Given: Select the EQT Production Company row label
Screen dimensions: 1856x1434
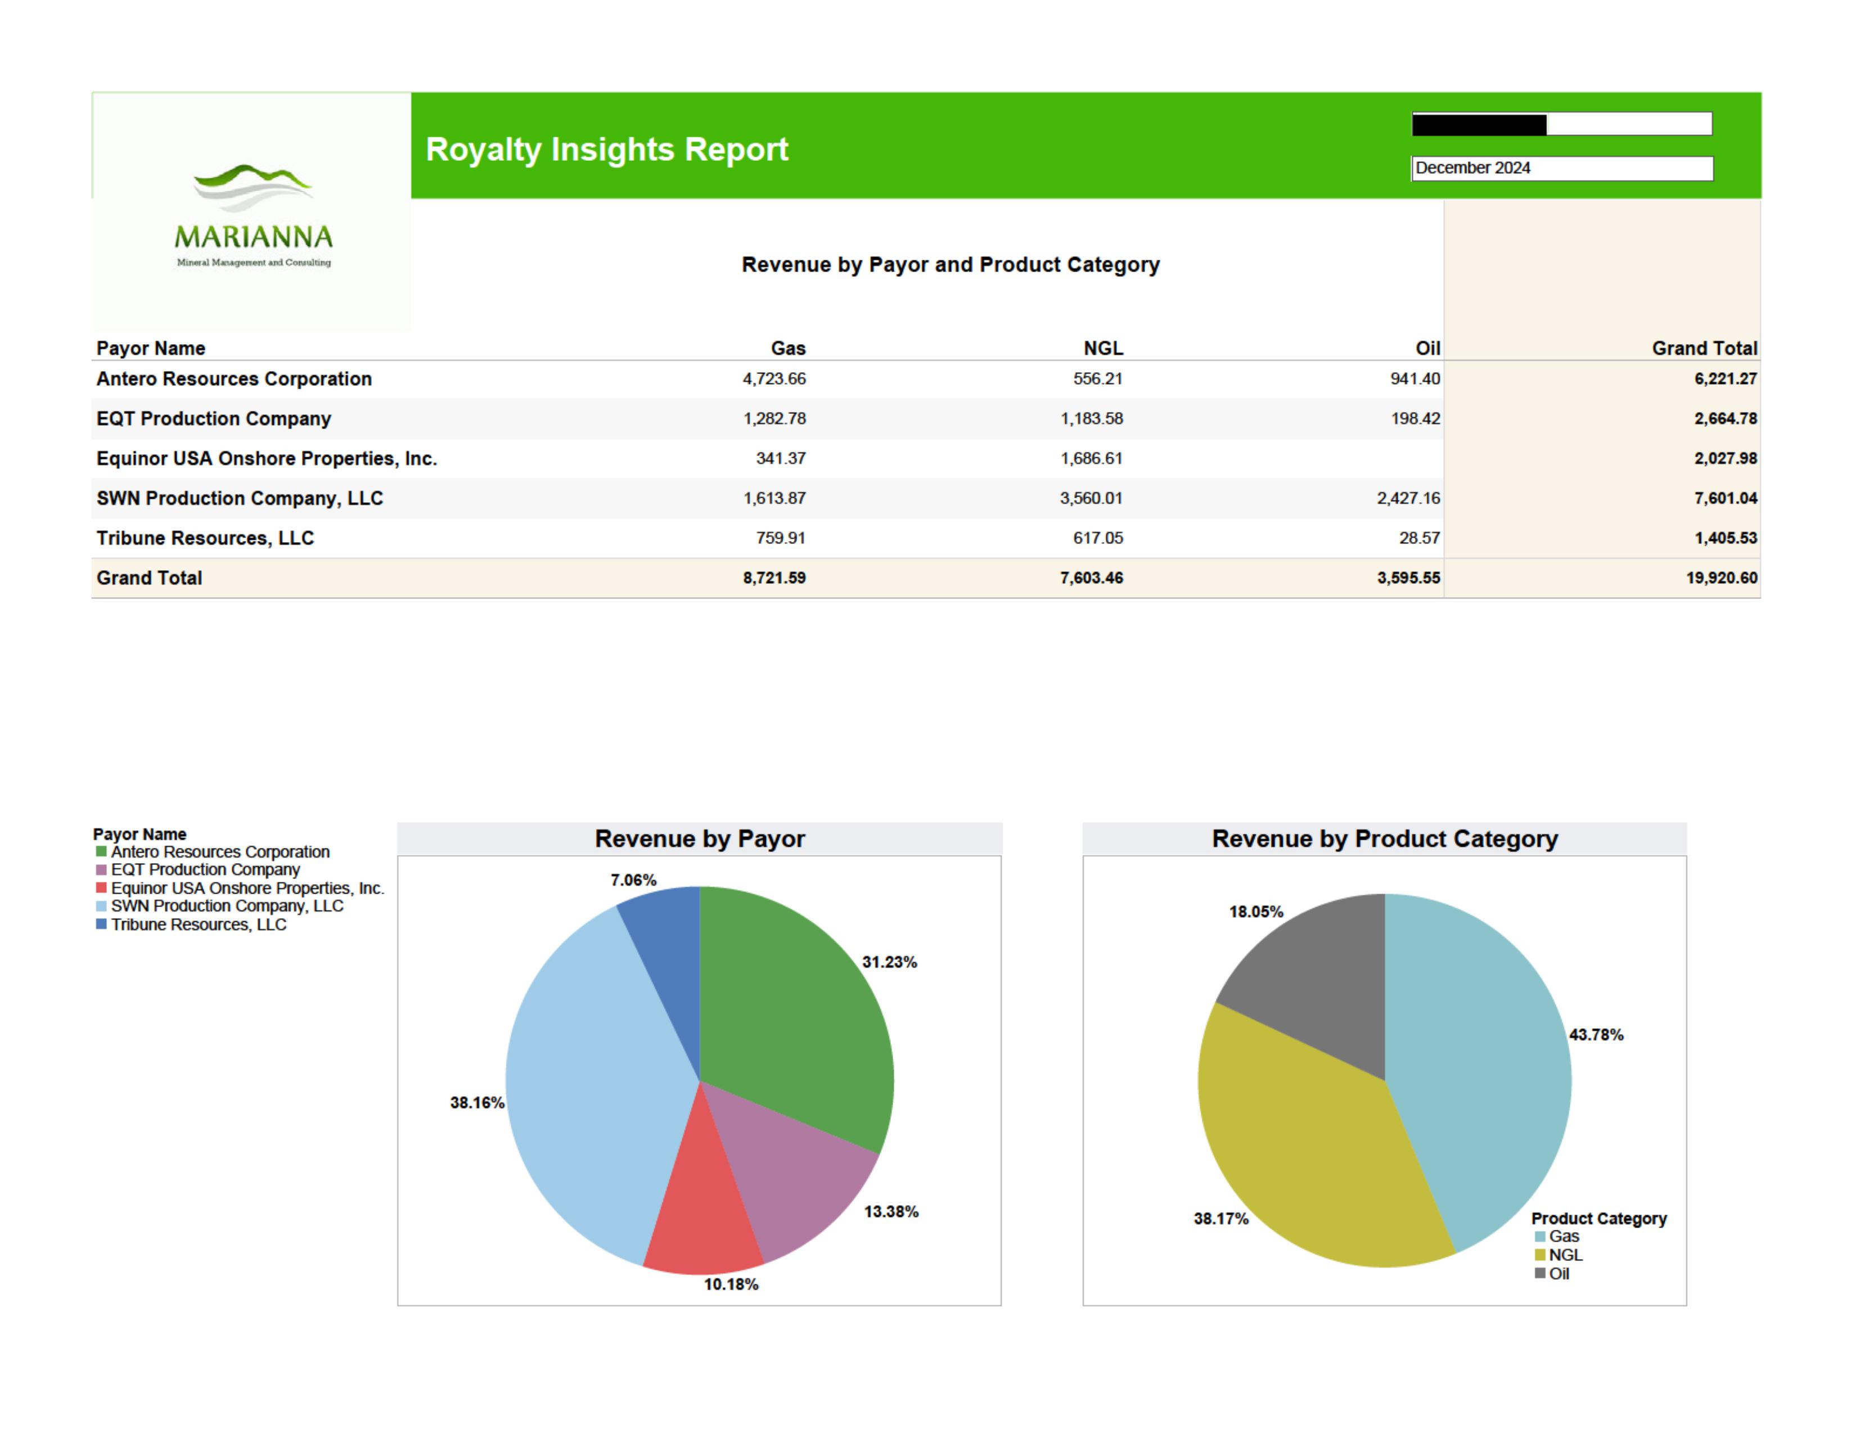Looking at the screenshot, I should [x=213, y=419].
